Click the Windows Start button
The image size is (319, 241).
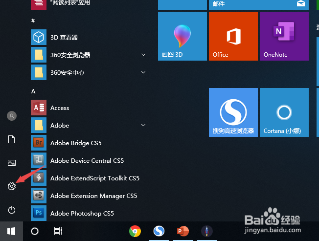pyautogui.click(x=11, y=231)
